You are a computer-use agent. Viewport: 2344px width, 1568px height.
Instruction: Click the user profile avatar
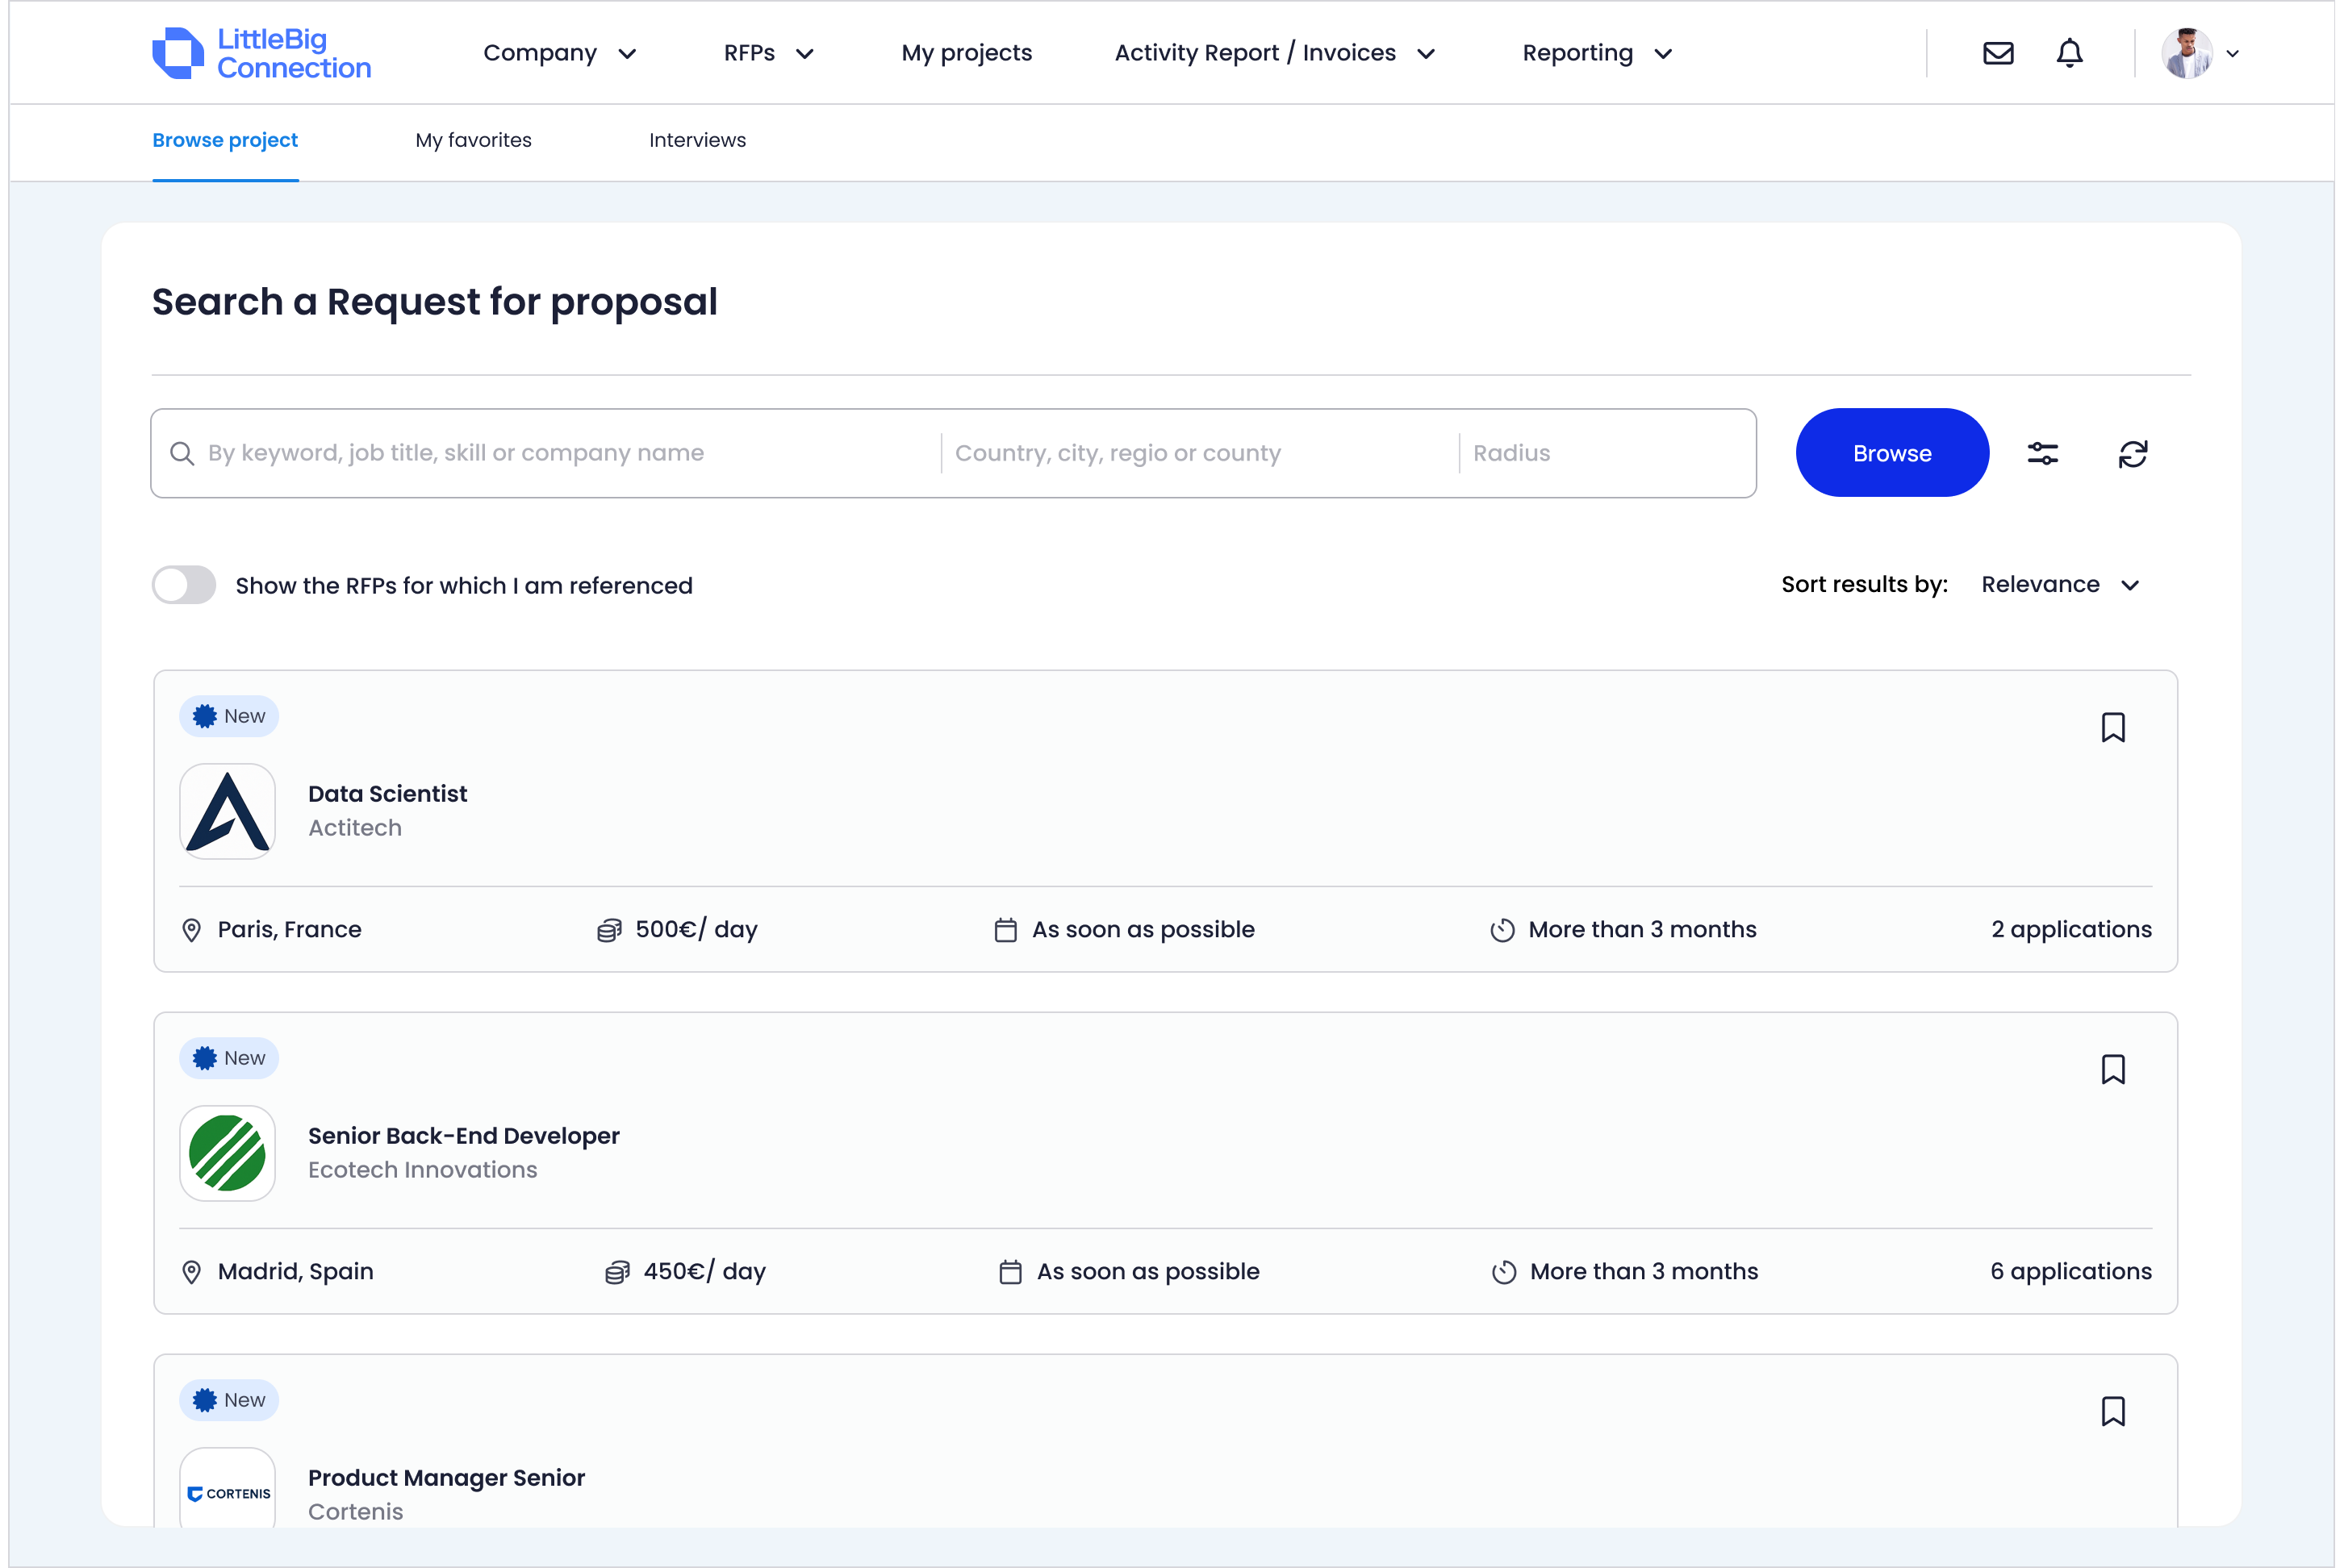[x=2186, y=53]
